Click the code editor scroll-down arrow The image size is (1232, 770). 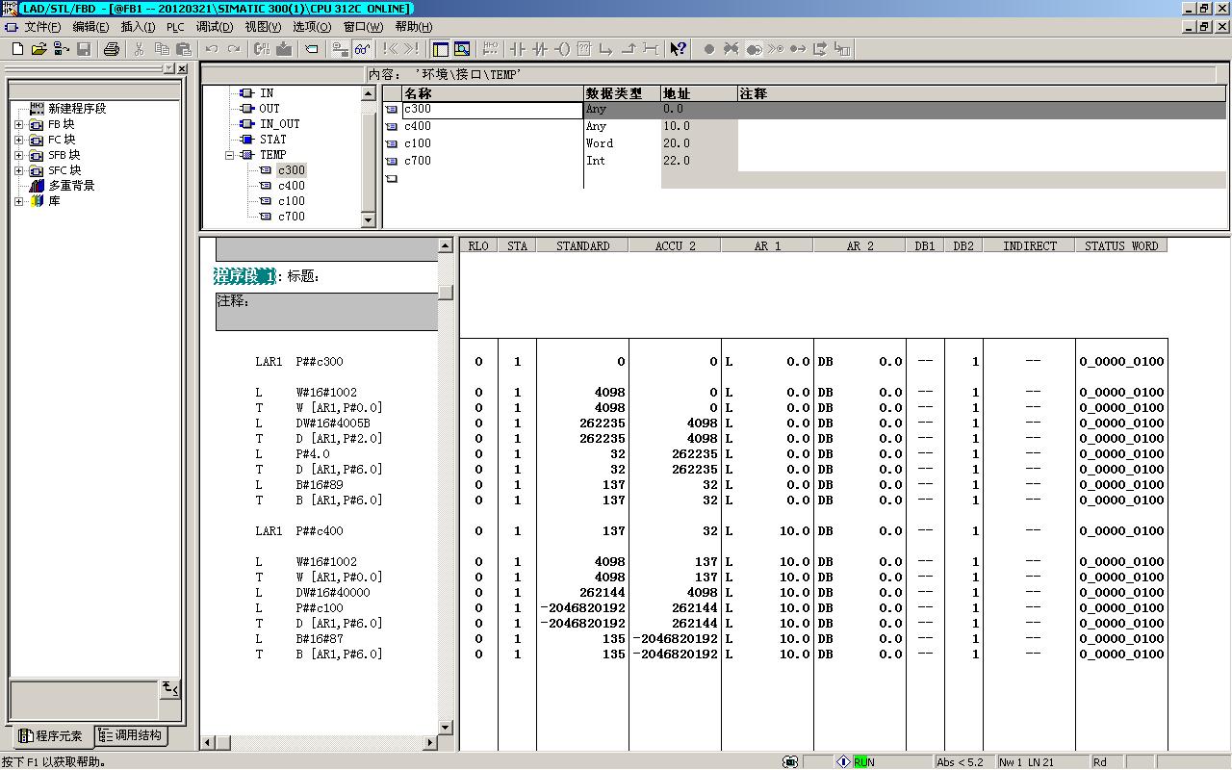pyautogui.click(x=446, y=728)
